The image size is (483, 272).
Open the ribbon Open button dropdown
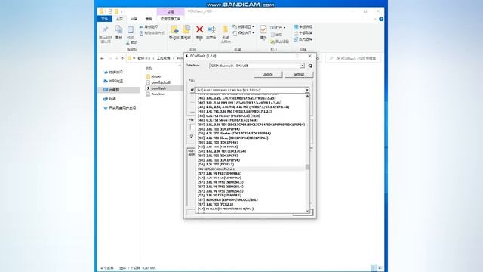pos(278,27)
